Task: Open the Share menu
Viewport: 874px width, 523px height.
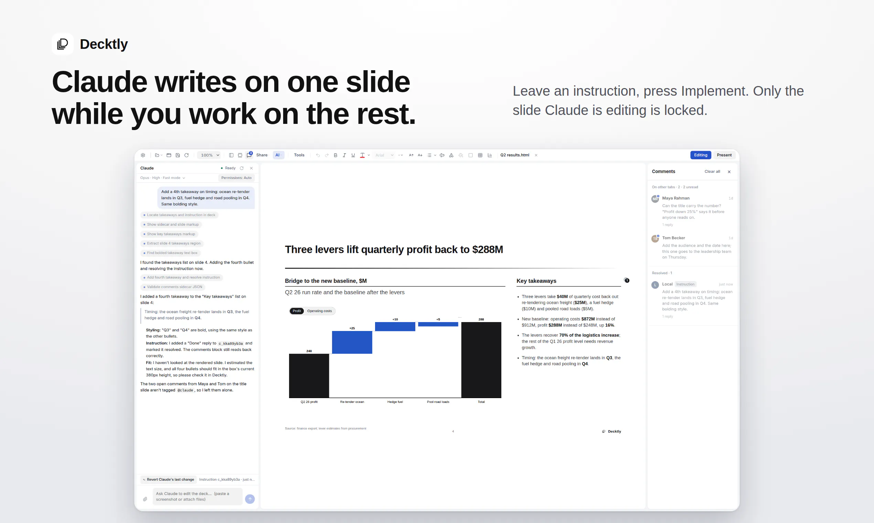Action: [262, 155]
